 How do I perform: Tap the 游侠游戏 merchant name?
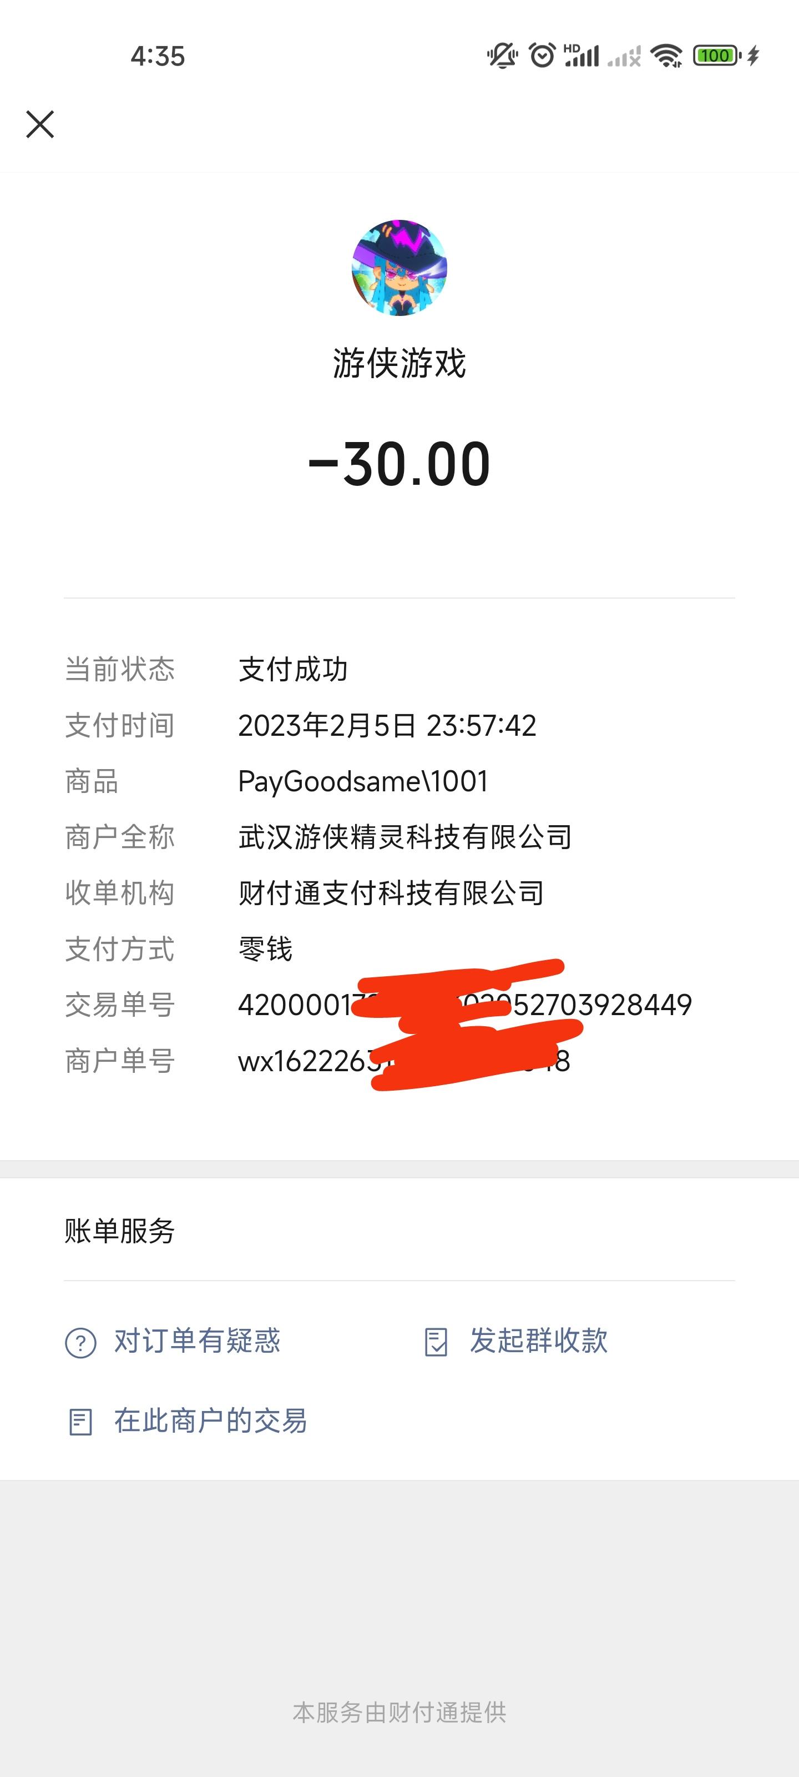[399, 364]
